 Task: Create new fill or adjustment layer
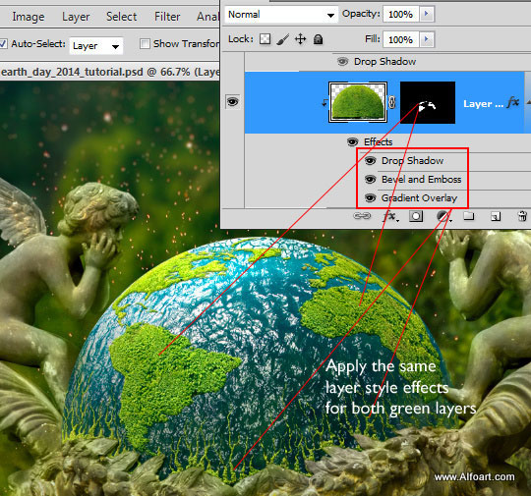[443, 216]
